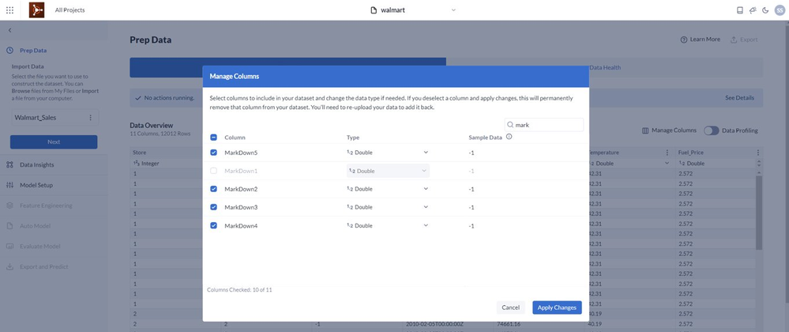Go to Data Insights step
789x332 pixels.
pyautogui.click(x=37, y=164)
